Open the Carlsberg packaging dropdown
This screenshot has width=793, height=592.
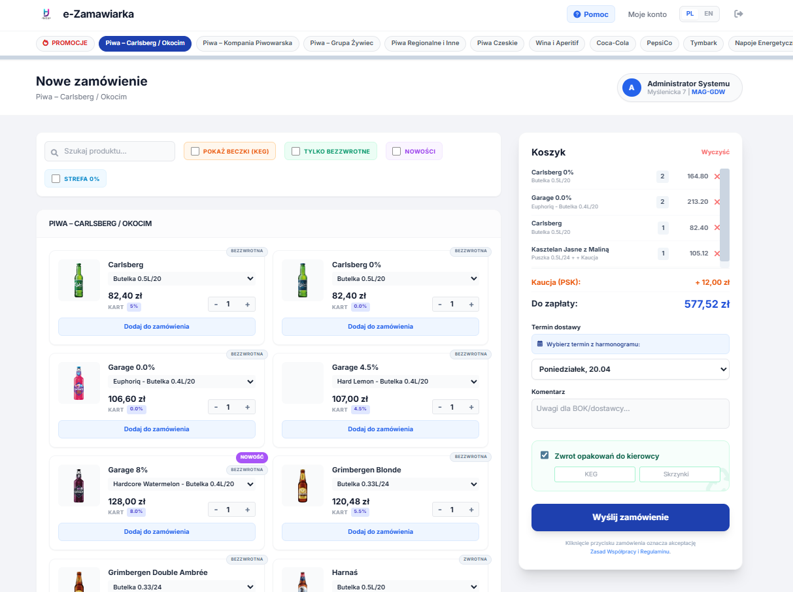[x=181, y=279]
